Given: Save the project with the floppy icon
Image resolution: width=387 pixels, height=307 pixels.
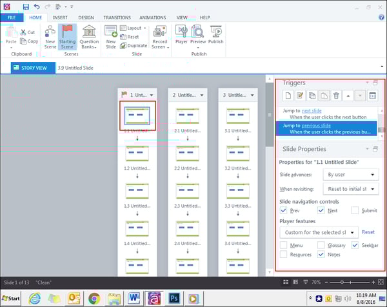Looking at the screenshot, I should (x=26, y=6).
